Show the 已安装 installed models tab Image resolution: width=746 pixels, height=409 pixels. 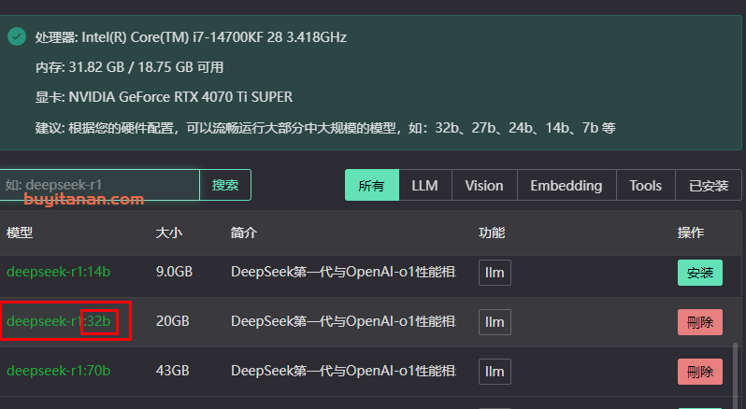tap(709, 185)
